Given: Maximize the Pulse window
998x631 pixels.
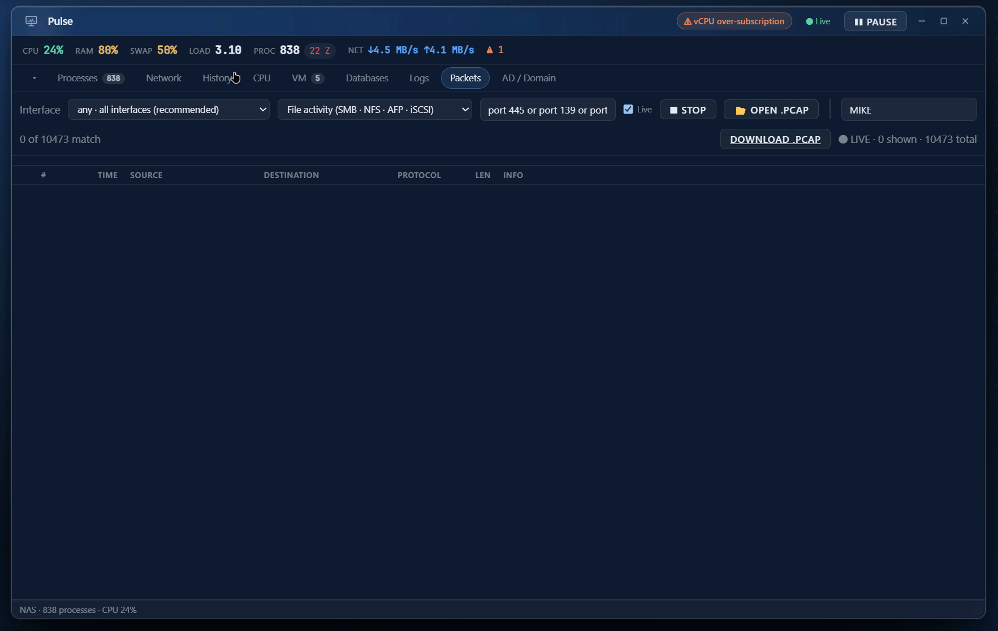Looking at the screenshot, I should pyautogui.click(x=944, y=21).
